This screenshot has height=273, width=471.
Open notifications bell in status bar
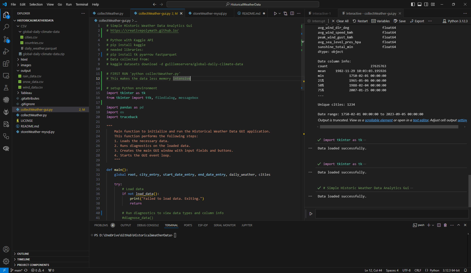(x=465, y=270)
